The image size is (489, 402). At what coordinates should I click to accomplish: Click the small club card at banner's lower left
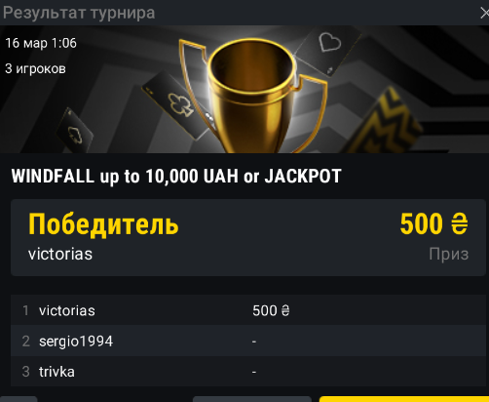(75, 131)
